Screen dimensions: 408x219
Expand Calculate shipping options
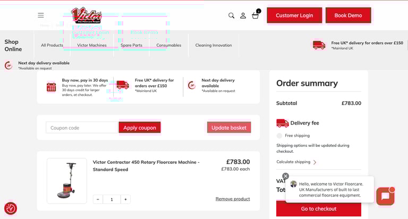[x=296, y=162]
